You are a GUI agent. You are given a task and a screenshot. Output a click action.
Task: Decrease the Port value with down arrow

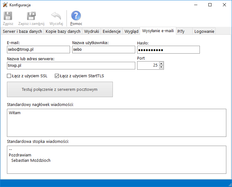tap(161, 67)
